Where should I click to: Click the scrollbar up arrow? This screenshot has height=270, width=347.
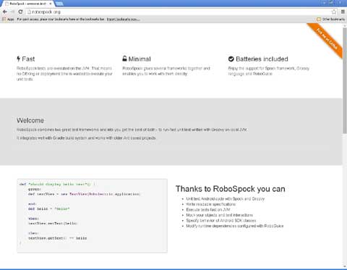(x=345, y=25)
